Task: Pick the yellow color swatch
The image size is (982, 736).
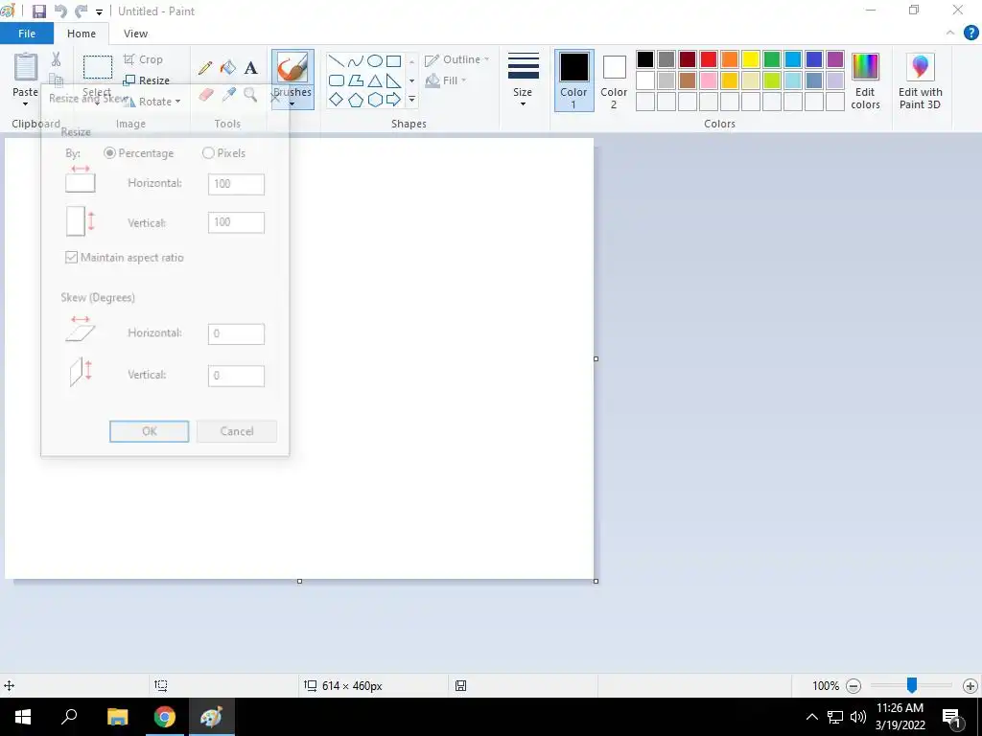Action: 751,59
